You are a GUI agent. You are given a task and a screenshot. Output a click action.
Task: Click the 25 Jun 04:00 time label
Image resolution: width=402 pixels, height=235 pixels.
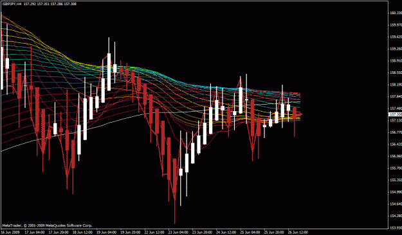pos(250,232)
